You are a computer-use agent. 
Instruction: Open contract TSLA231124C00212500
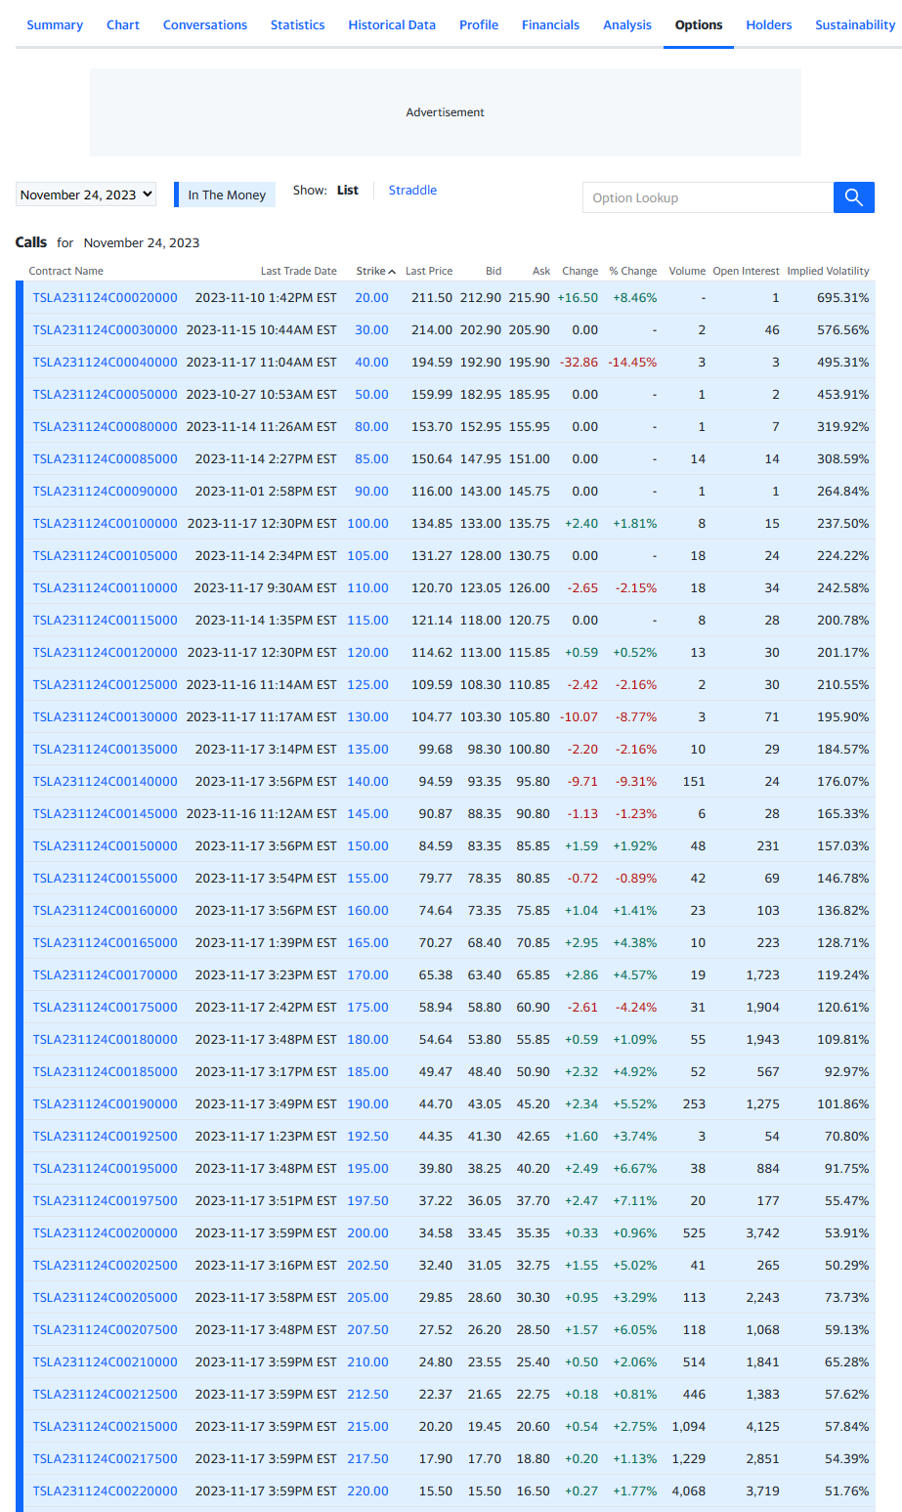pos(106,1394)
